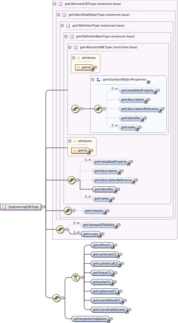The image size is (178, 323).
Task: Click the sequence compositor beside gml:remarks
Action: 68,211
